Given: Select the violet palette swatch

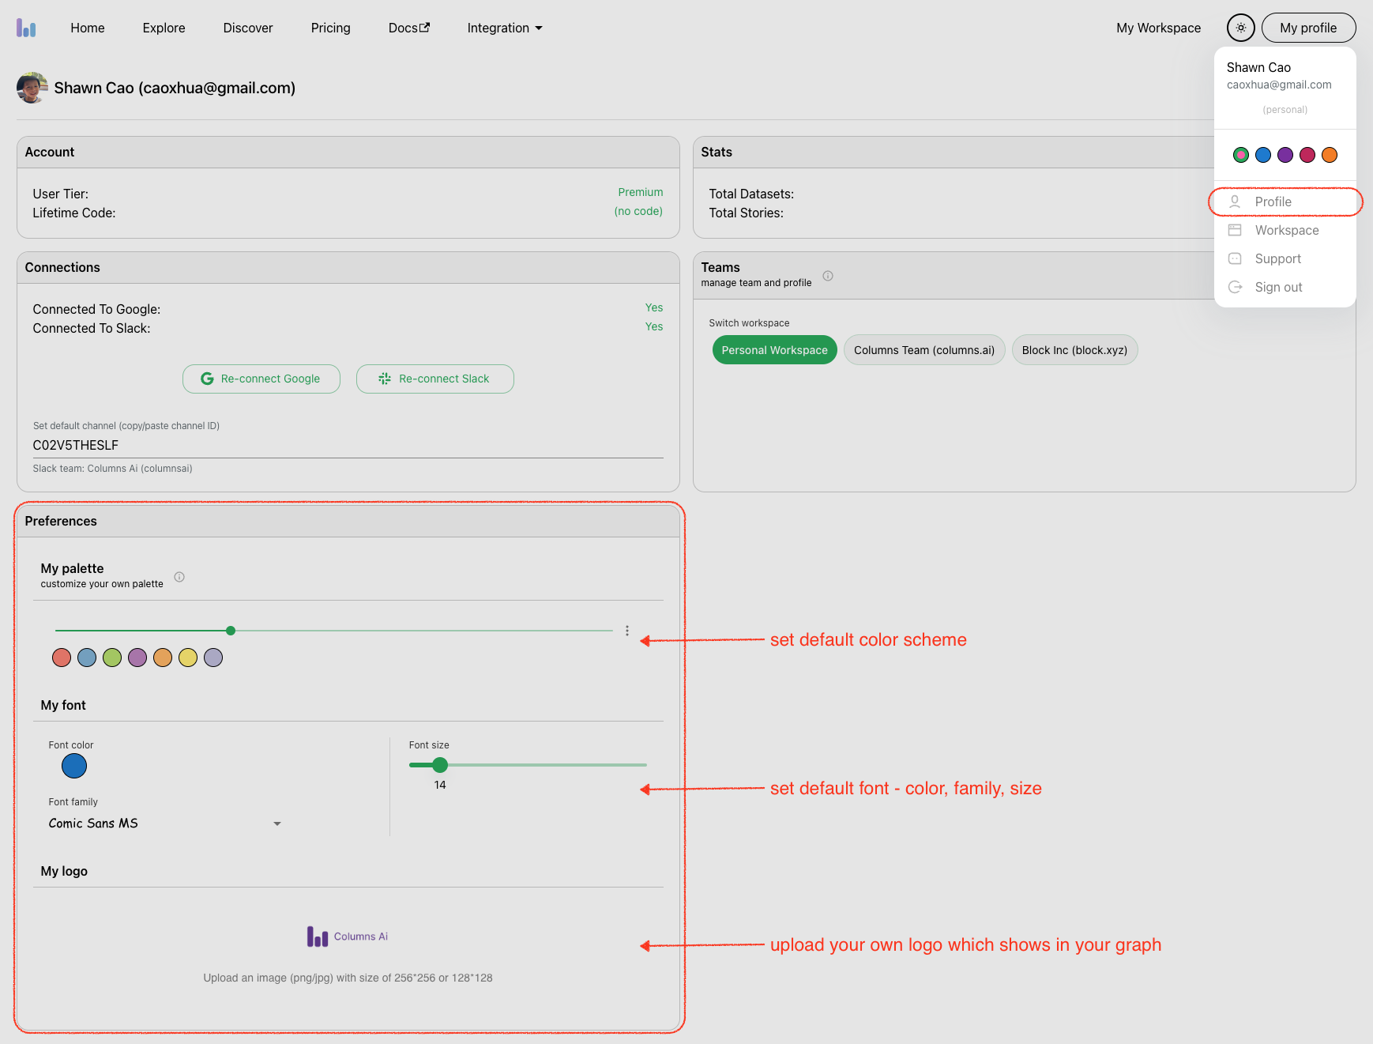Looking at the screenshot, I should click(137, 658).
